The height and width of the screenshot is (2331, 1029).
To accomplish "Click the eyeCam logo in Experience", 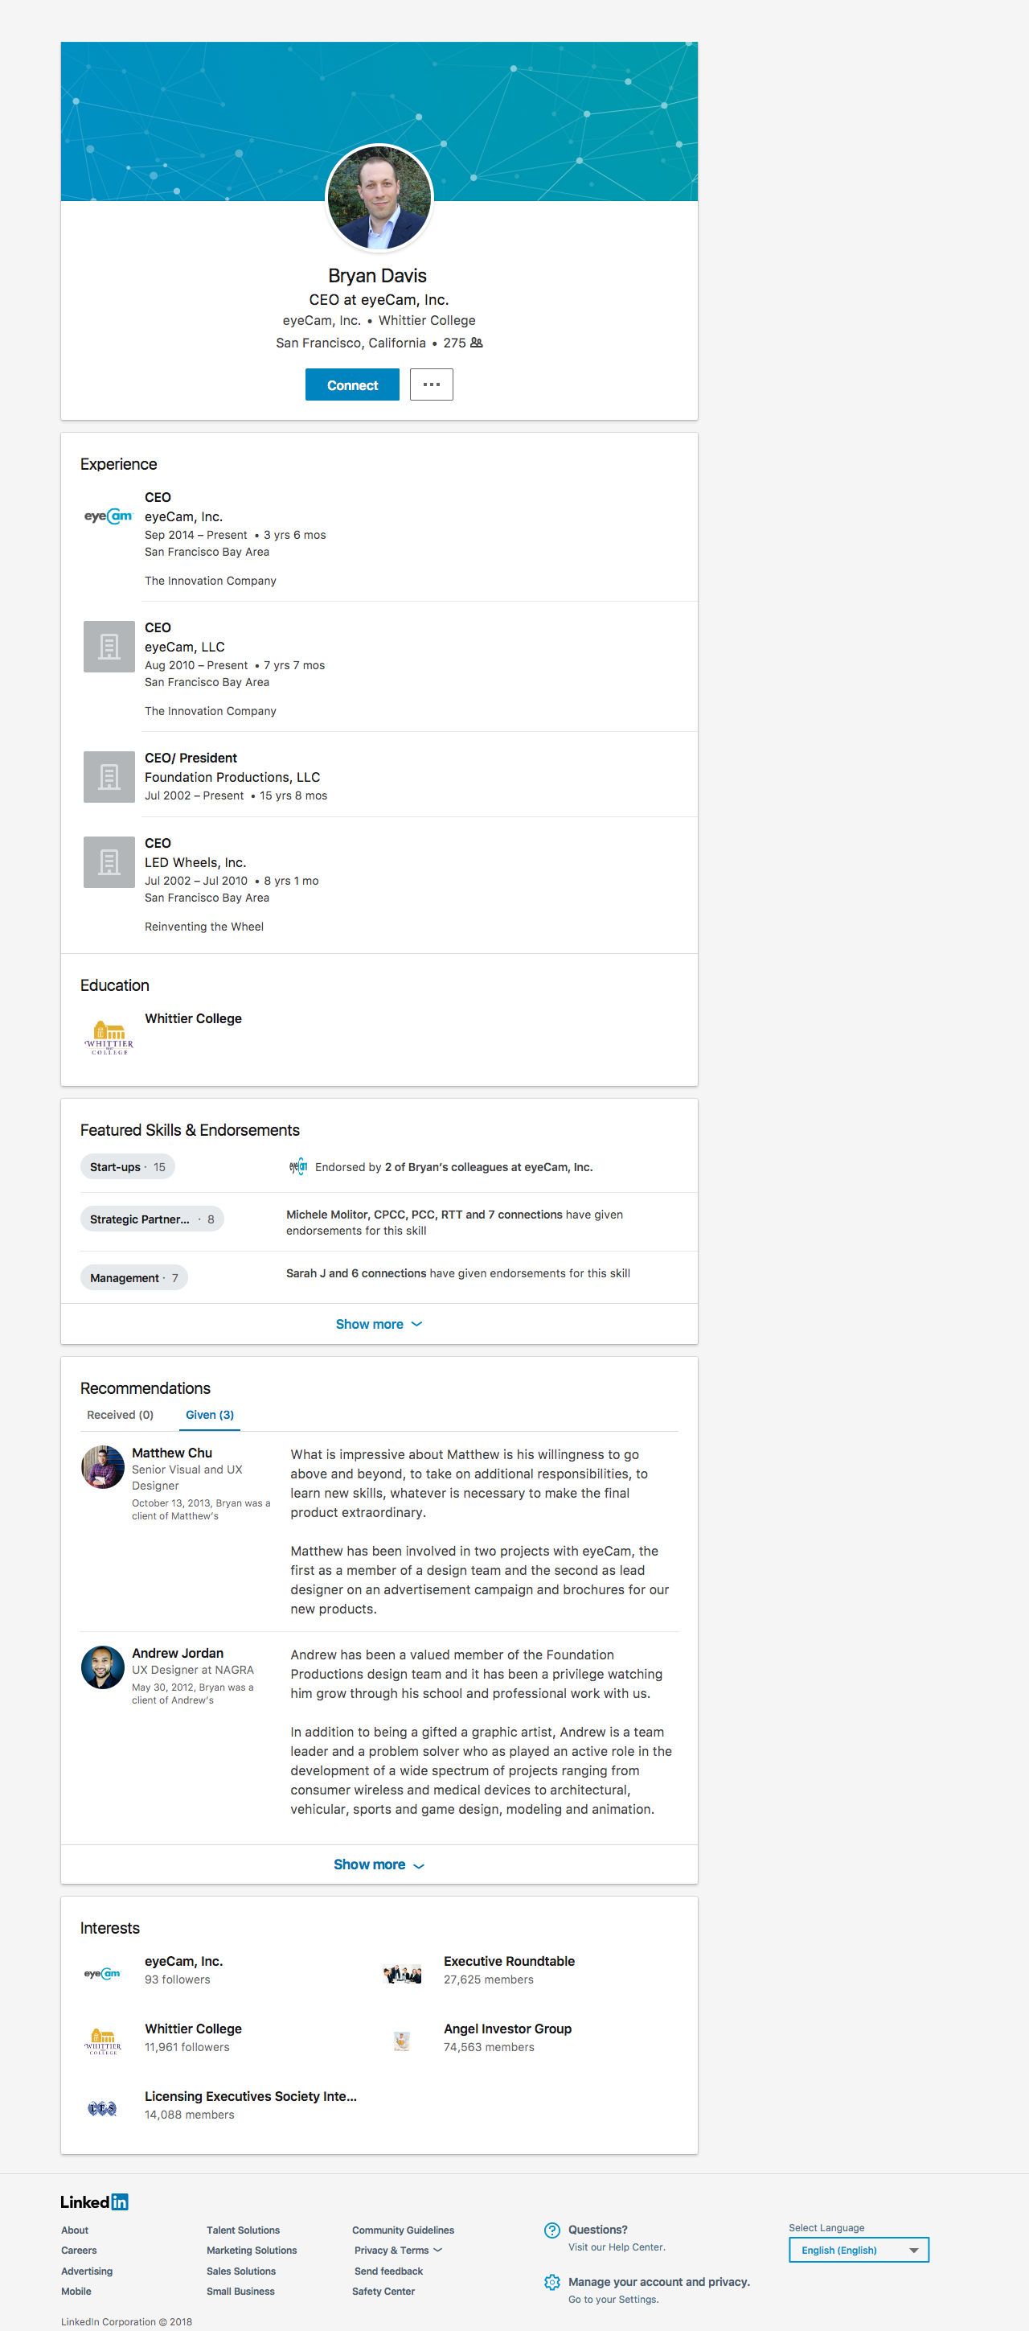I will pos(109,516).
